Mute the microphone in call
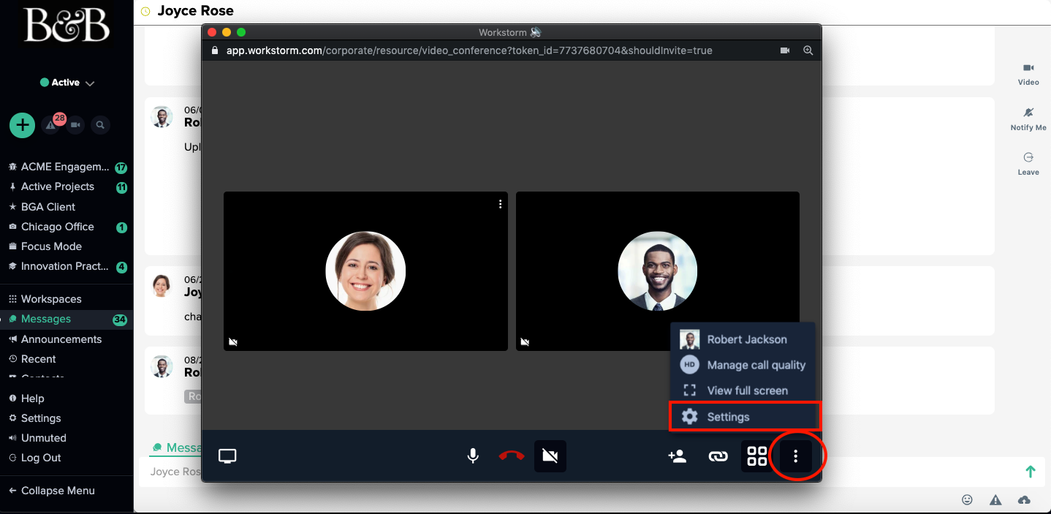Viewport: 1051px width, 514px height. pos(473,456)
